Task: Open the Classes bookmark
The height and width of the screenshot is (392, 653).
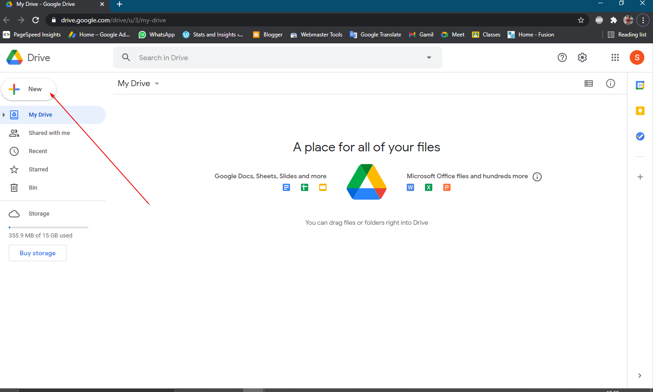Action: [x=486, y=35]
